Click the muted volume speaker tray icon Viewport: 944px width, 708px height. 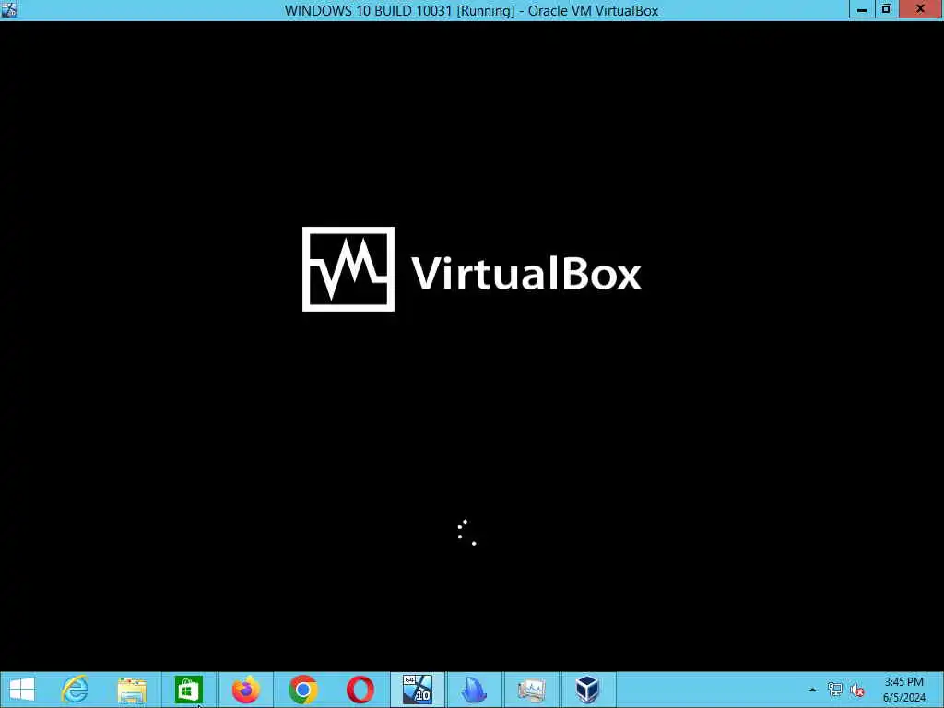click(856, 690)
